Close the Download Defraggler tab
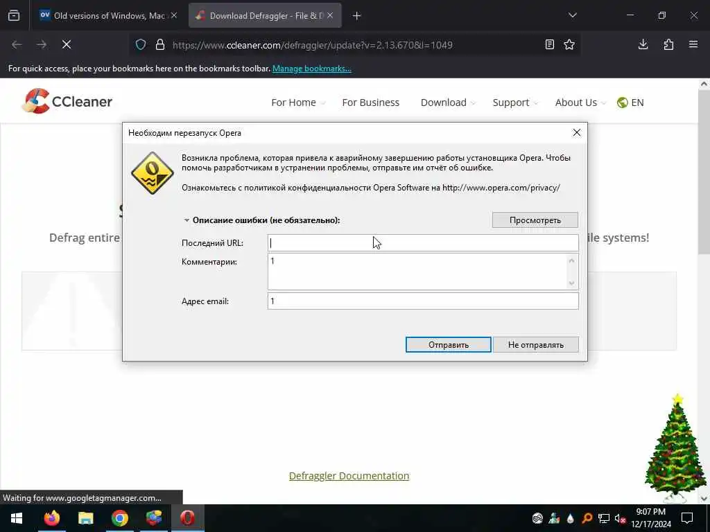This screenshot has height=532, width=710. pos(330,15)
